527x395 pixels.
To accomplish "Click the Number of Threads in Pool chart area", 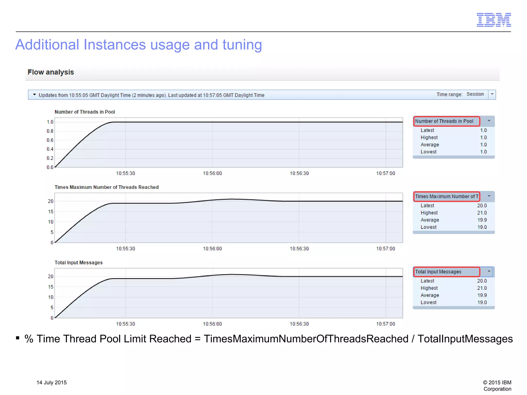I will (x=229, y=143).
